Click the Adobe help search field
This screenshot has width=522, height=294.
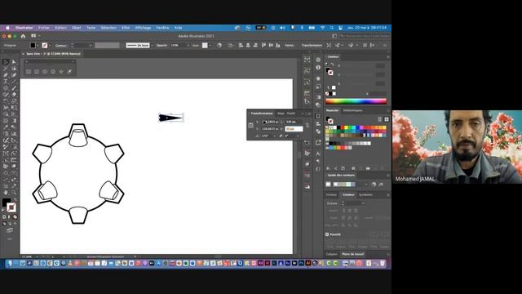tap(365, 36)
